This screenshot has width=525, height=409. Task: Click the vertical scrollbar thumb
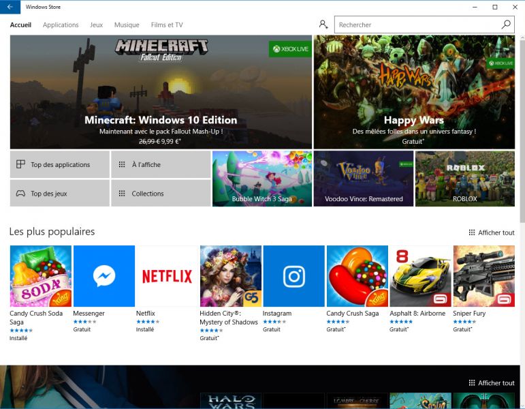522,131
